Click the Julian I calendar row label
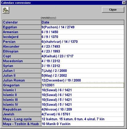127x129 pixels. pyautogui.click(x=22, y=71)
